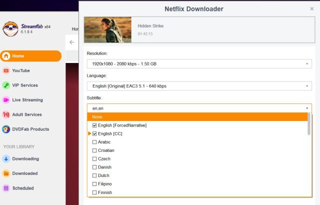Viewport: 320px width, 205px height.
Task: Click the Home house icon in sidebar
Action: click(x=6, y=56)
